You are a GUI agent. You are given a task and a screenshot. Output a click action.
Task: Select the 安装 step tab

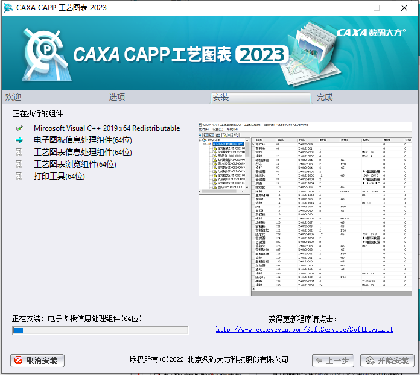[221, 97]
